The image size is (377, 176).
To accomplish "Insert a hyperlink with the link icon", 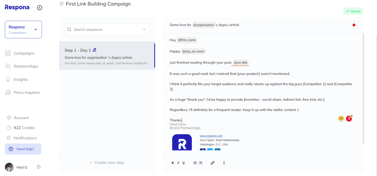I will pos(212,163).
